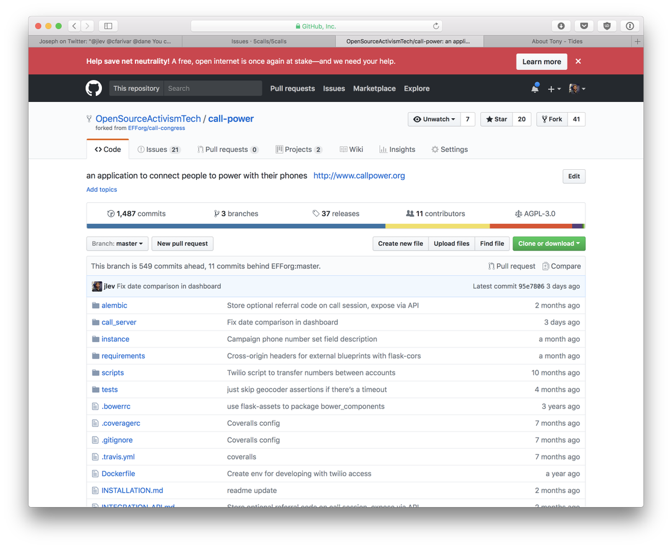Switch to the Issues · 5calls/5calls browser tab
672x548 pixels.
259,41
